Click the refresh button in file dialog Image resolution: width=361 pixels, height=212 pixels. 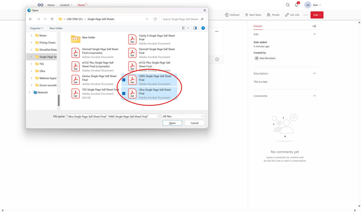pyautogui.click(x=155, y=19)
